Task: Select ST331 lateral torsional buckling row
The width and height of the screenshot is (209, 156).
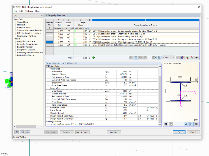Action: [x=122, y=45]
